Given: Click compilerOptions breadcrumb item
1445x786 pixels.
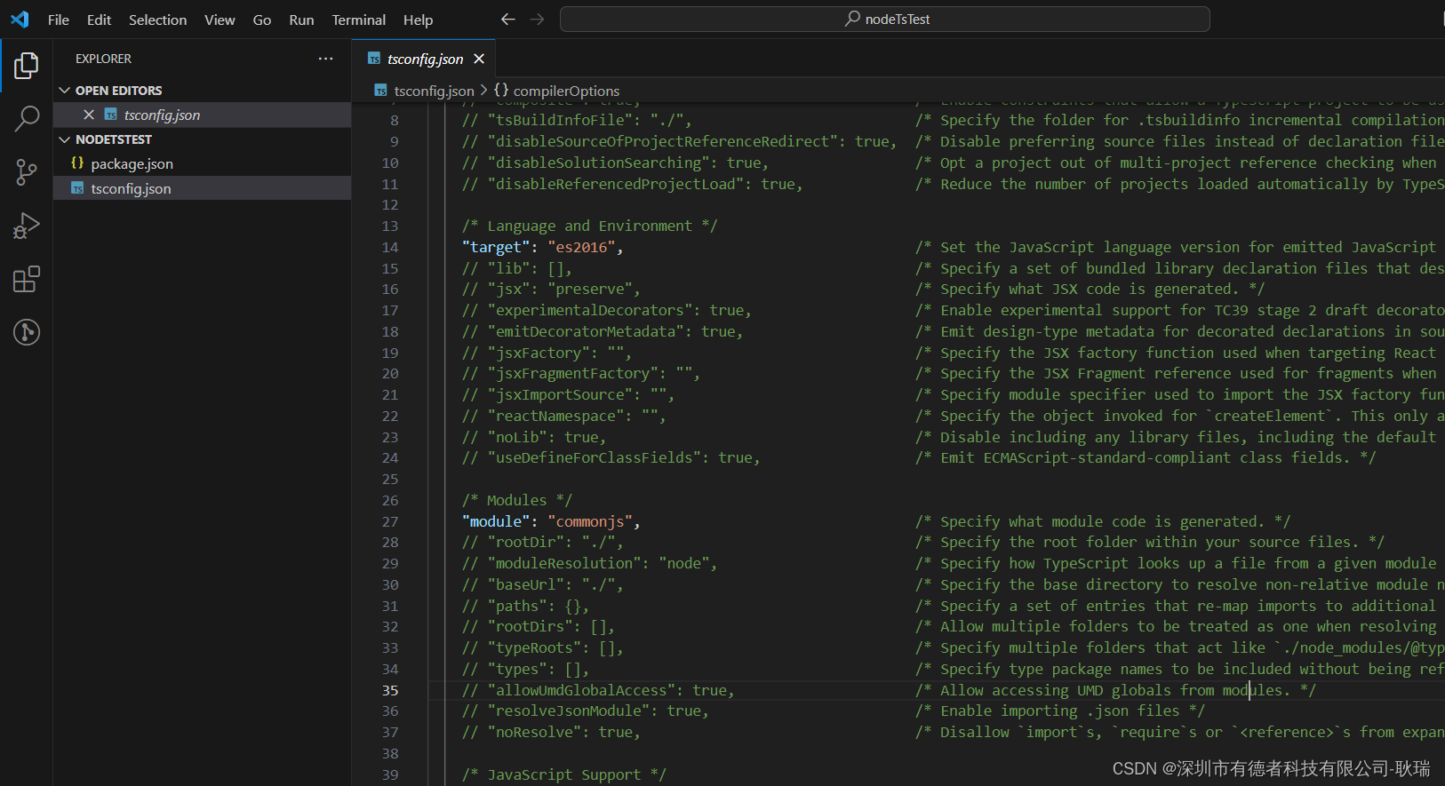Looking at the screenshot, I should point(566,91).
